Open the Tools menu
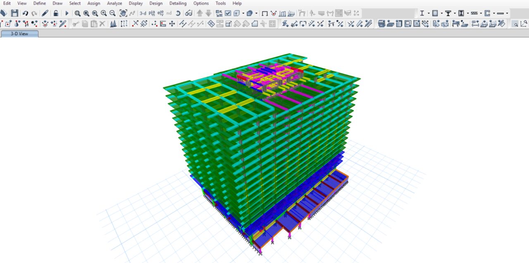 [x=221, y=3]
